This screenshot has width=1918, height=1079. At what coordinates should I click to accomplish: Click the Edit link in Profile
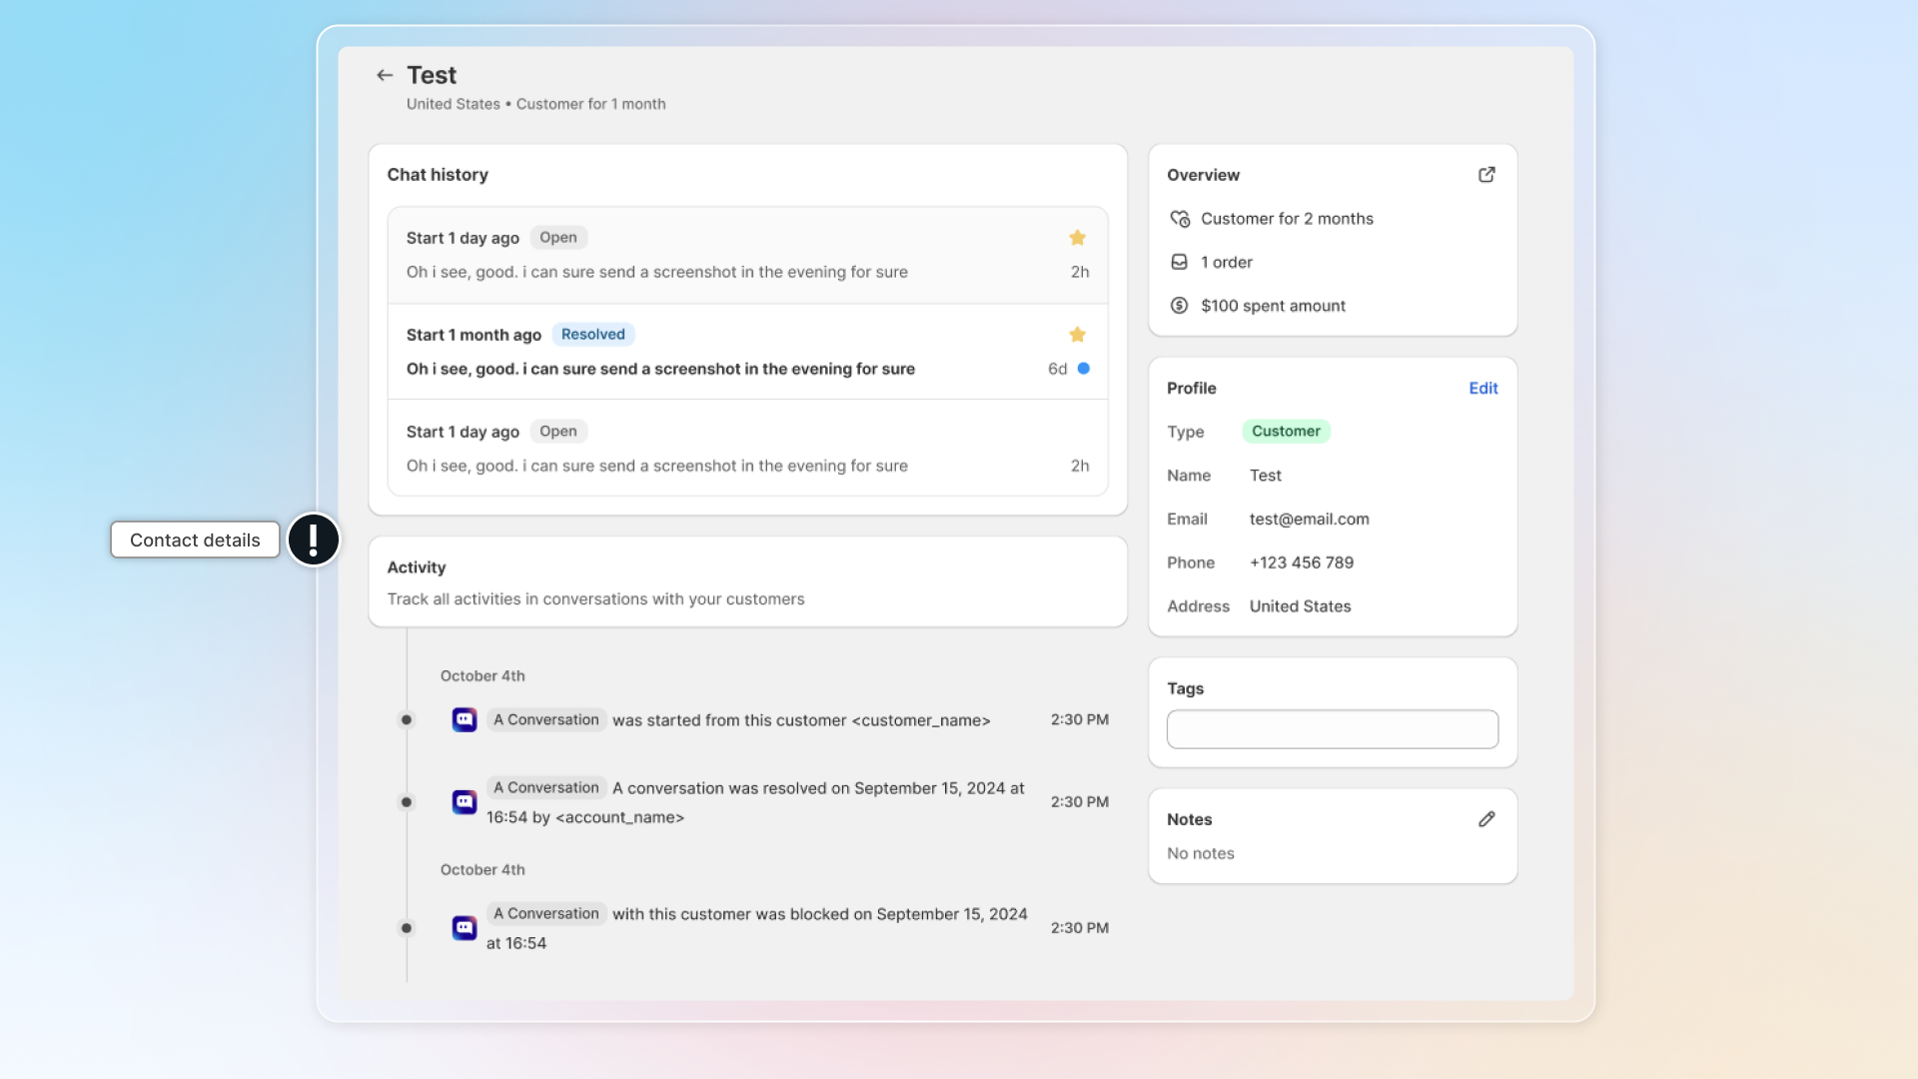pyautogui.click(x=1482, y=389)
